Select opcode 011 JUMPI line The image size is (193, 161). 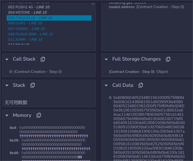click(x=25, y=39)
